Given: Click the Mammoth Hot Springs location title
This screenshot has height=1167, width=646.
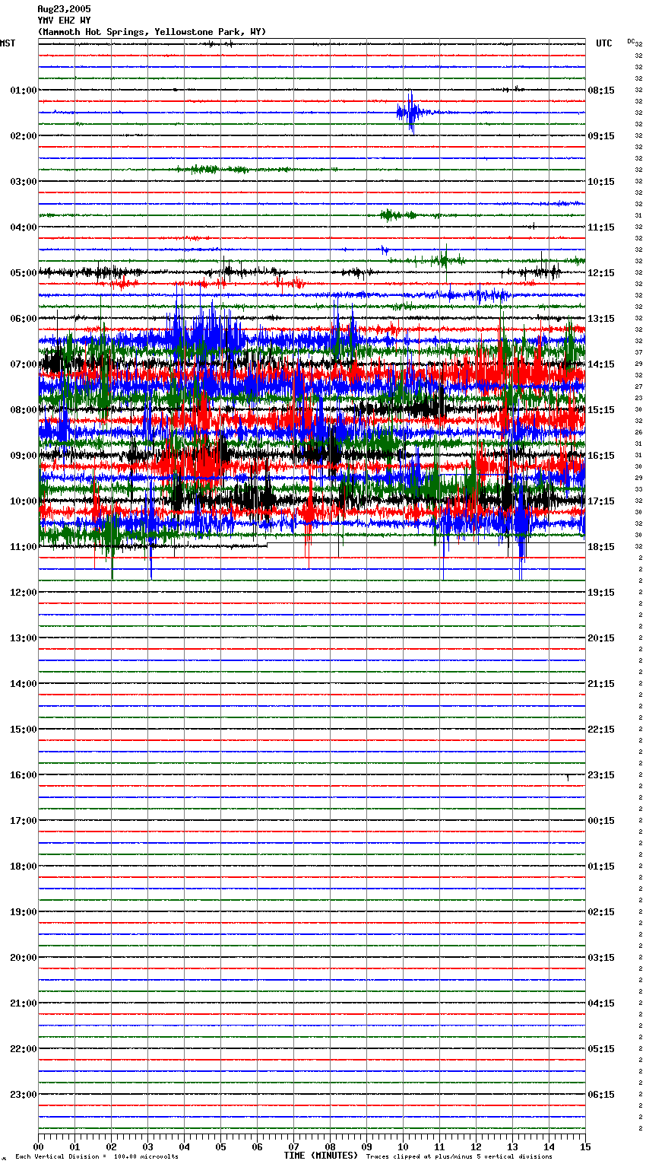Looking at the screenshot, I should (x=152, y=32).
